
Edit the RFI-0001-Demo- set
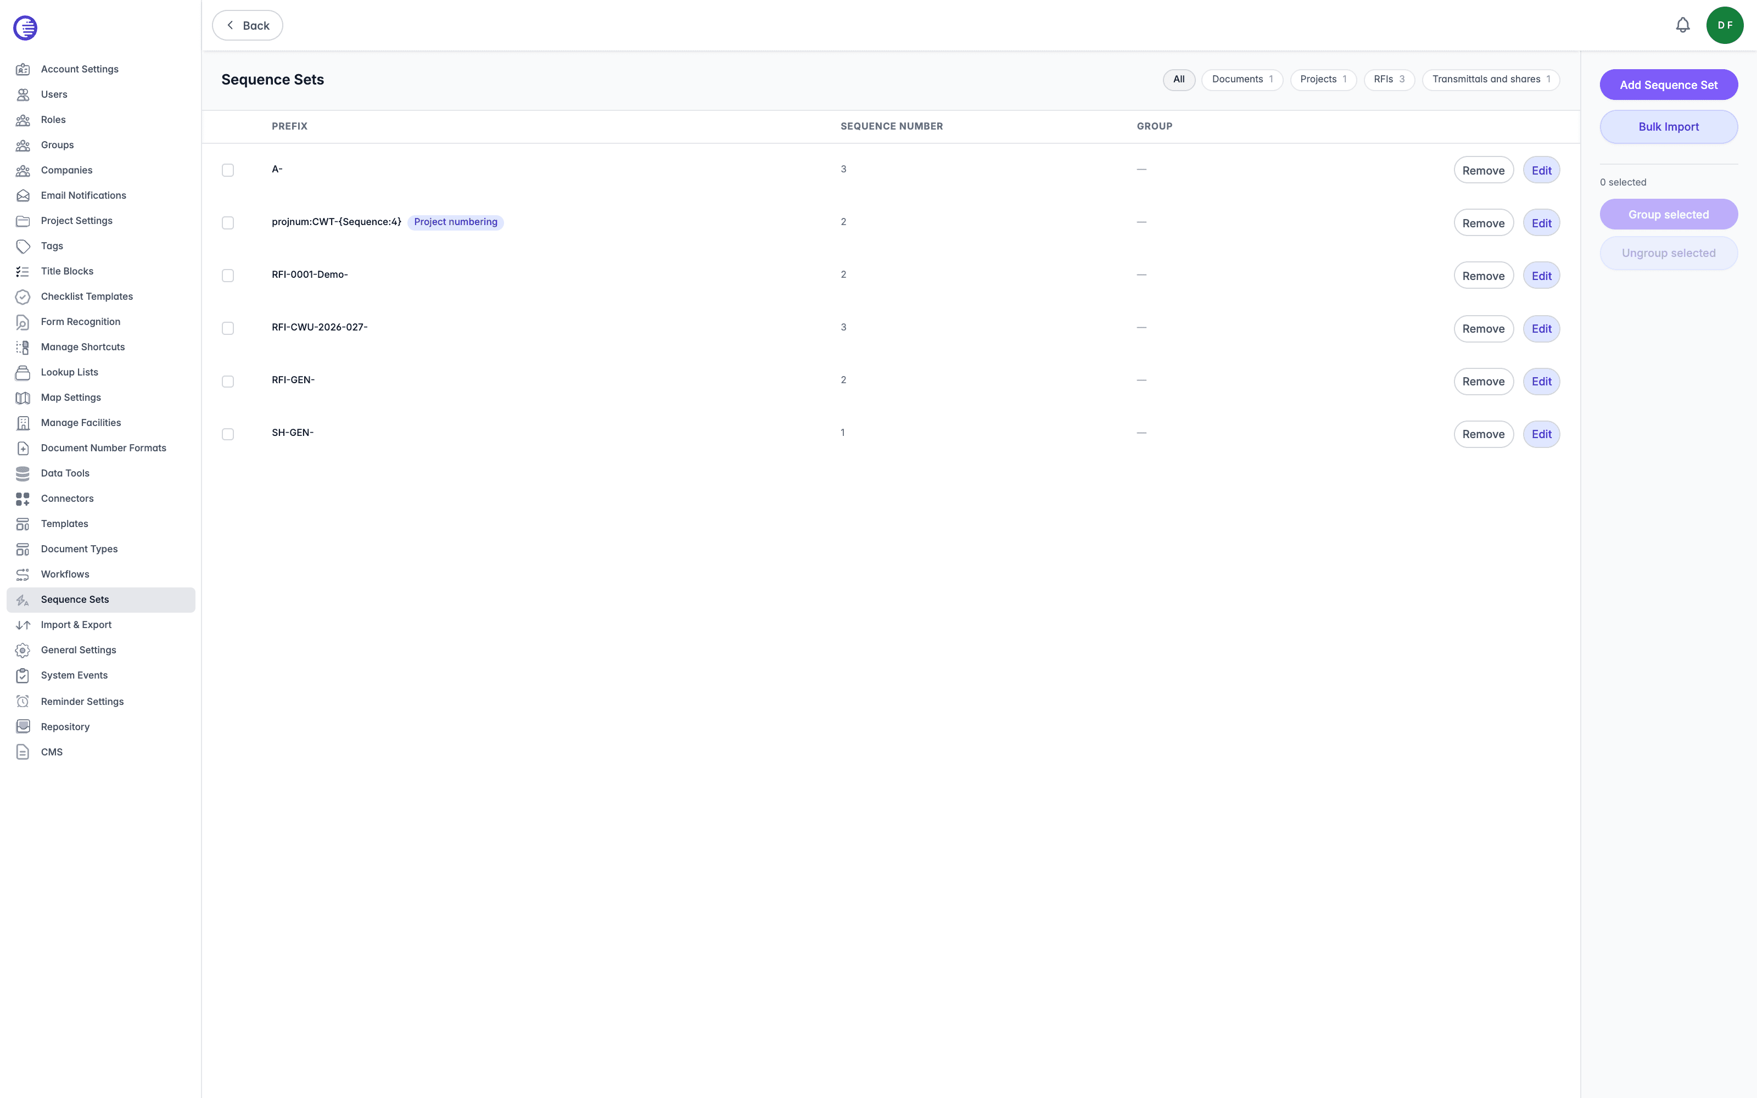[x=1541, y=275]
